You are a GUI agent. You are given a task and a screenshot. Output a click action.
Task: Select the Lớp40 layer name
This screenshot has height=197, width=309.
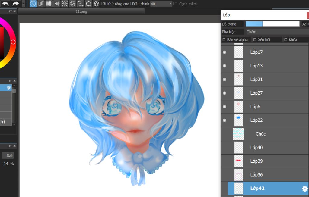256,147
